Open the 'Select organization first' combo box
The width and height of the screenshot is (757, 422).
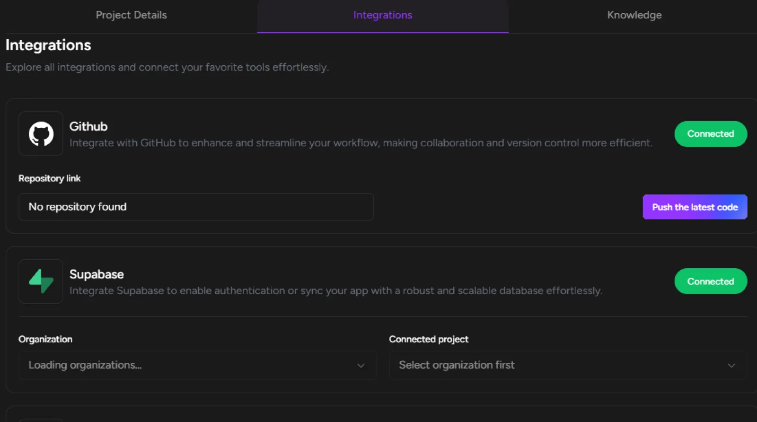coord(568,365)
